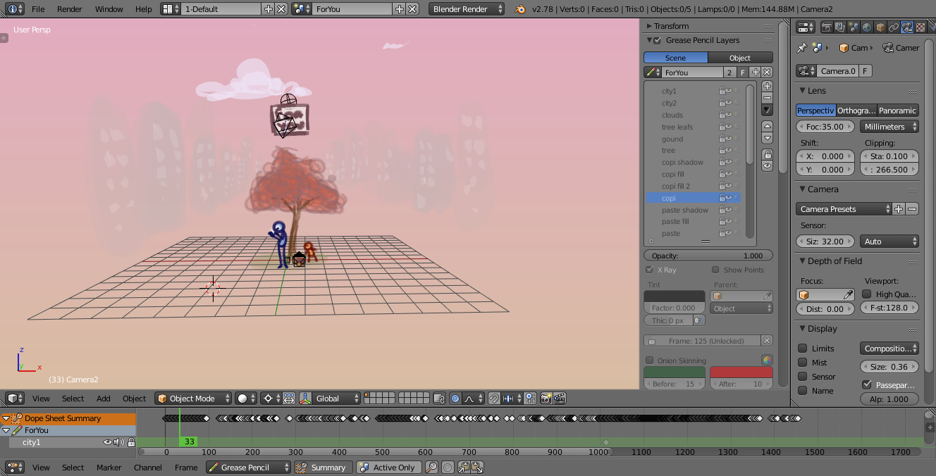This screenshot has height=476, width=936.
Task: Open the Blender Render engine dropdown
Action: coord(467,9)
